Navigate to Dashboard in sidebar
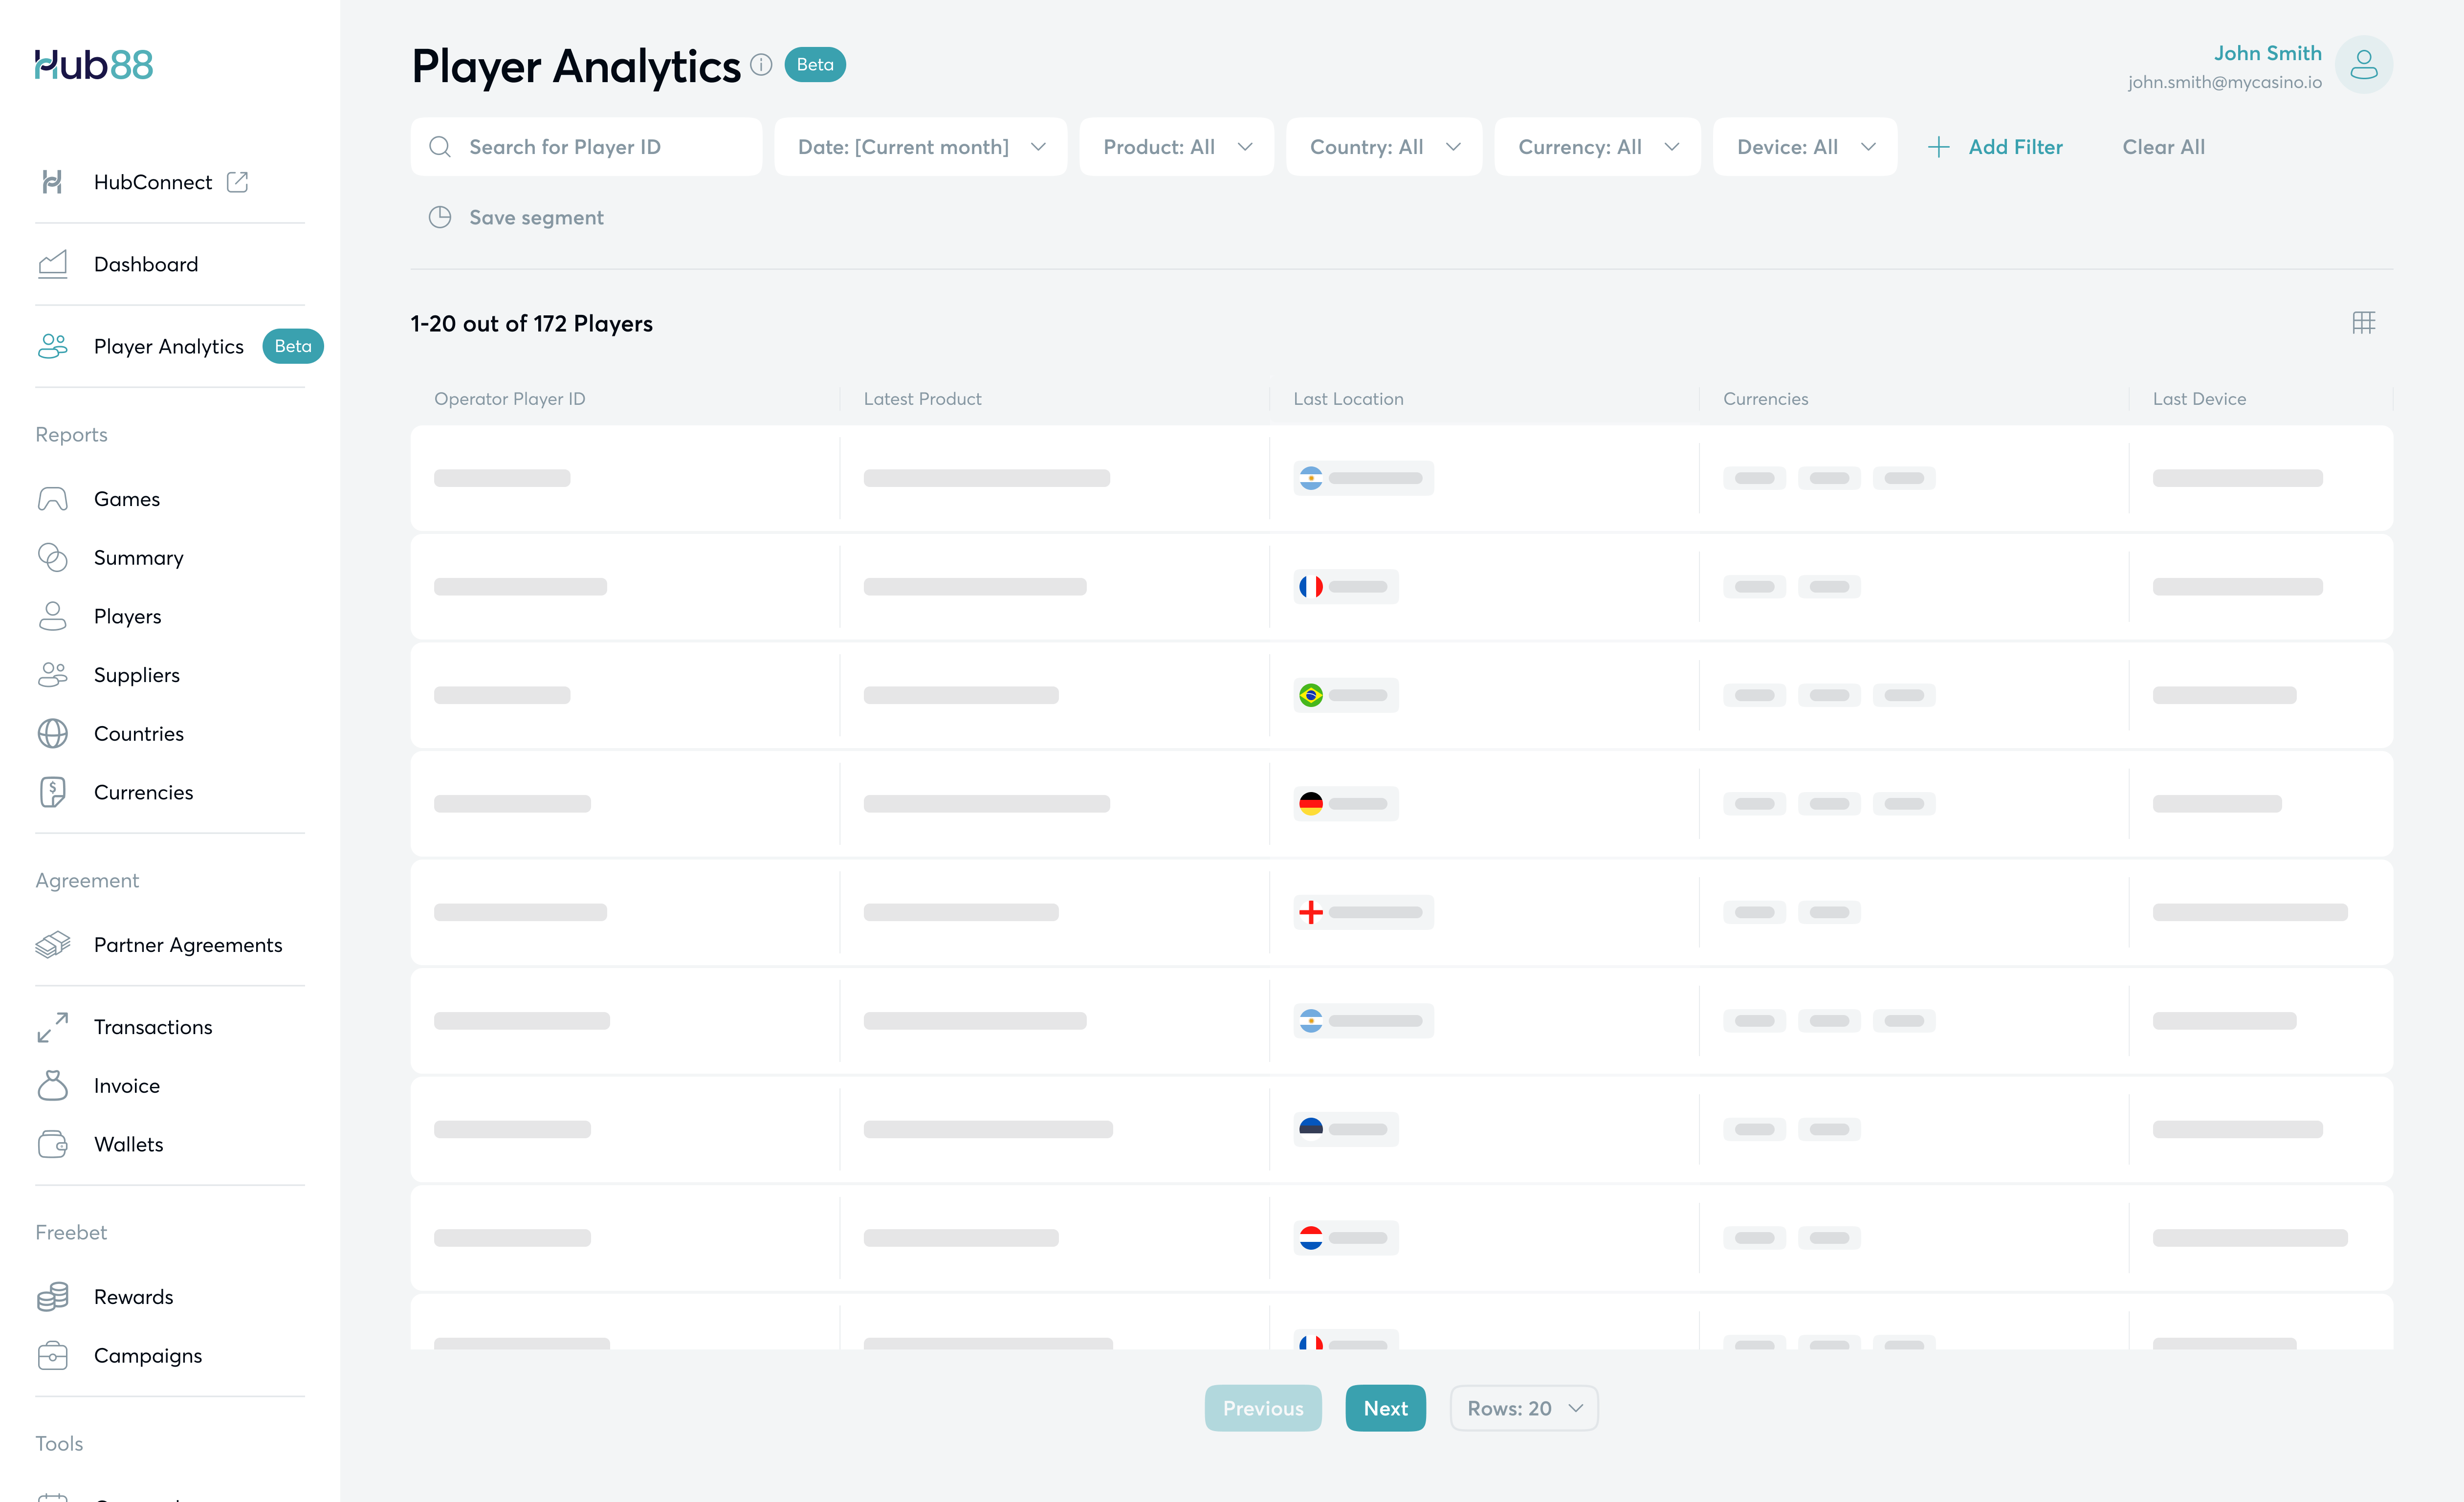 (x=146, y=264)
